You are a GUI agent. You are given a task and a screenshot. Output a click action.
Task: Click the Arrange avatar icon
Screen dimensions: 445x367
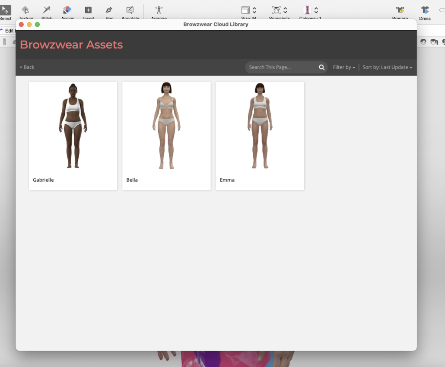point(159,10)
